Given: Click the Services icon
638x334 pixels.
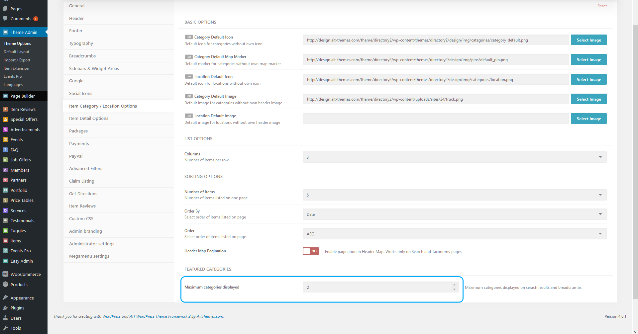Looking at the screenshot, I should click(x=5, y=210).
